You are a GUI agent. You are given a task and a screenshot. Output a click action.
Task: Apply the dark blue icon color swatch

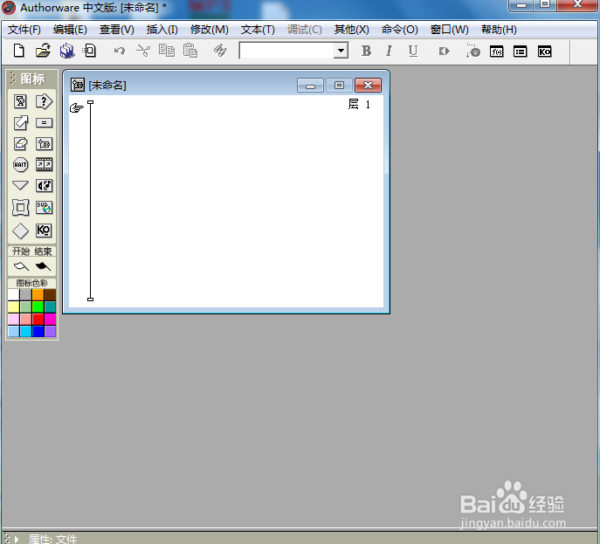(38, 331)
